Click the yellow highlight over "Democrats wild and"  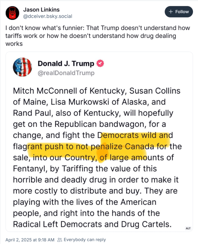coord(136,135)
